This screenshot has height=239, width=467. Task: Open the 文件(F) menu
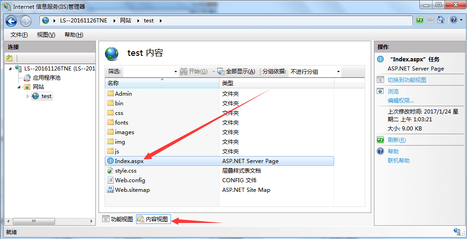pyautogui.click(x=19, y=35)
